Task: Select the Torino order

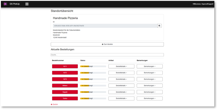Action: click(x=65, y=99)
